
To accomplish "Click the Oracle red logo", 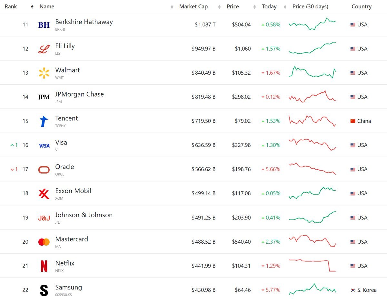I will [44, 170].
